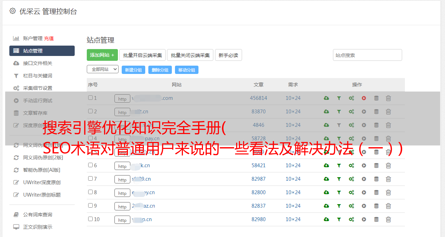Screen dimensions: 445x237
Task: Click the cloud upload icon in row 1
Action: point(326,98)
